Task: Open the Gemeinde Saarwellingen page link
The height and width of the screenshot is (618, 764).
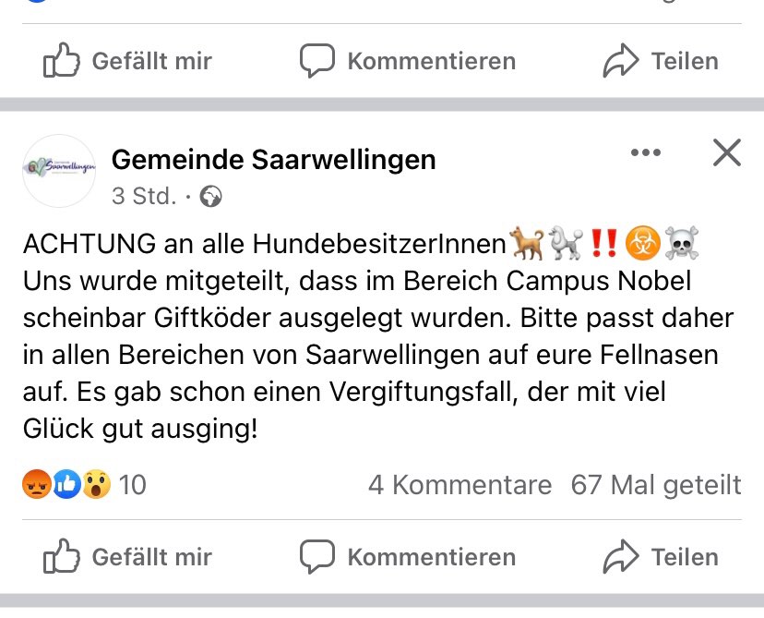Action: pyautogui.click(x=273, y=159)
